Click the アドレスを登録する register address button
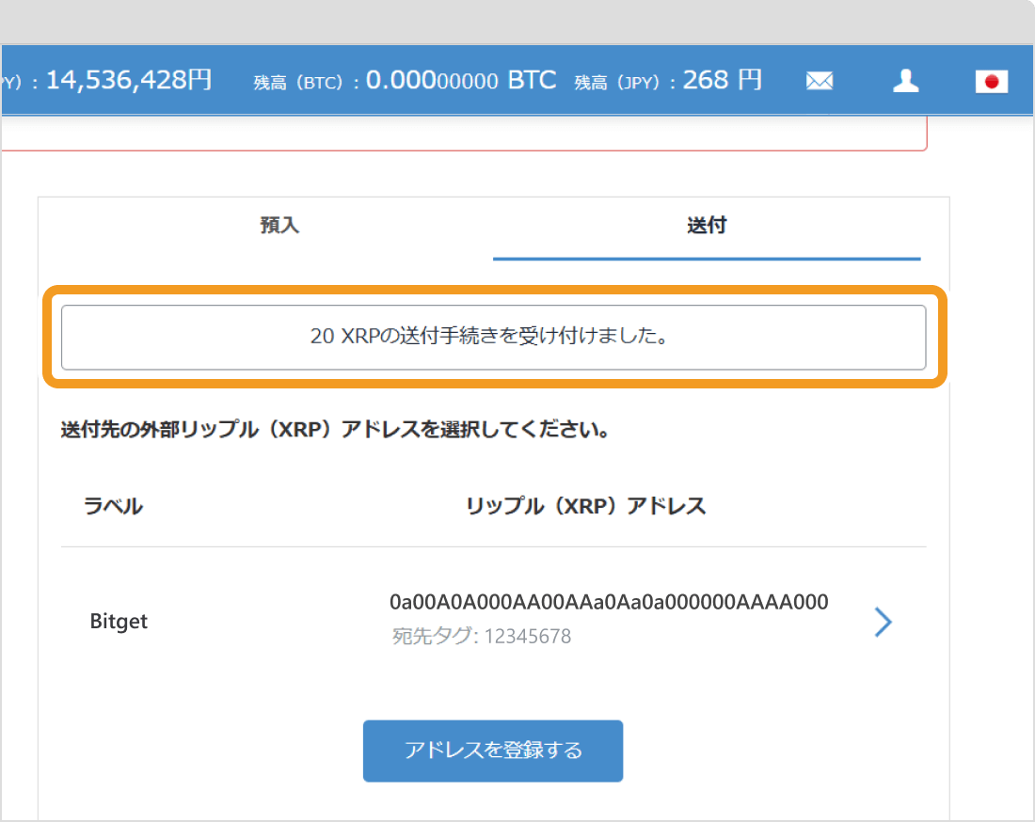The height and width of the screenshot is (822, 1035). [x=492, y=751]
